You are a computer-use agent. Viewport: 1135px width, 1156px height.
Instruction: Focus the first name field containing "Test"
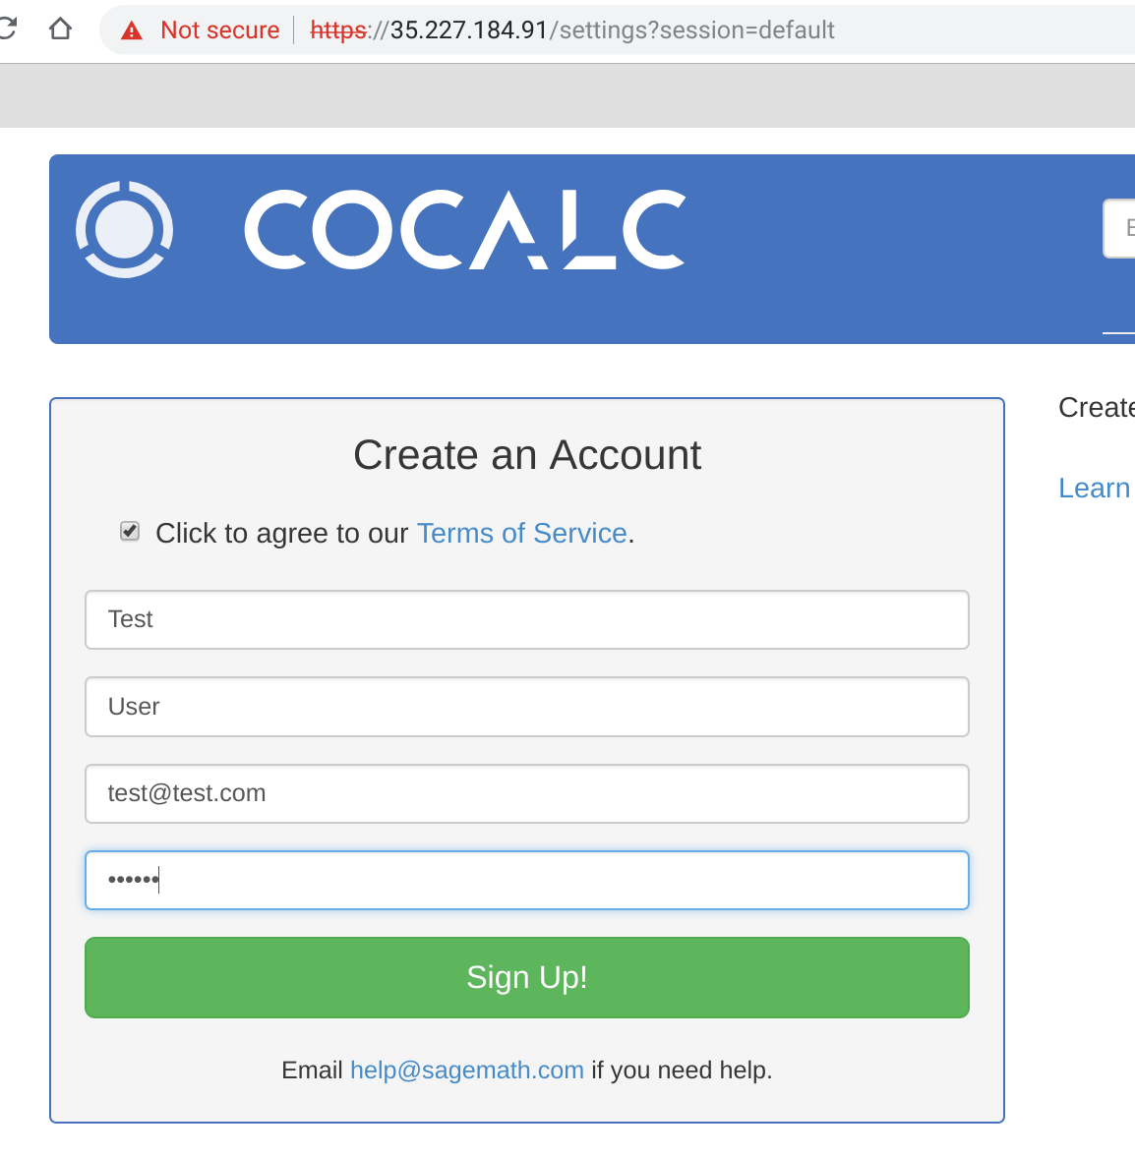527,619
